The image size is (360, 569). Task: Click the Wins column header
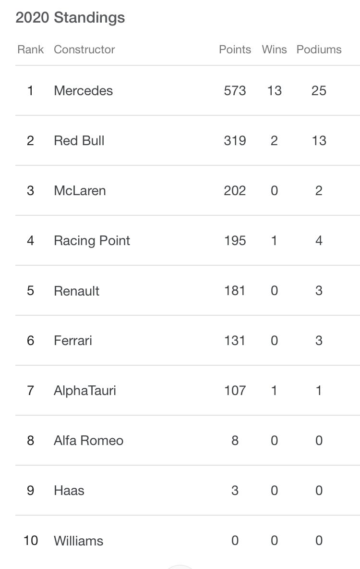(x=274, y=49)
